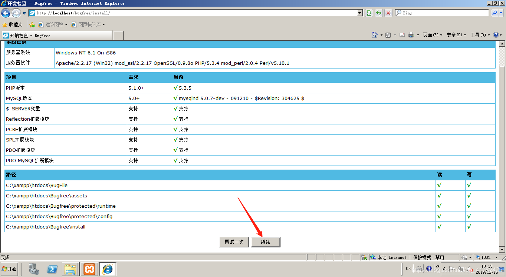
Task: Click the 'PHP版本' row label
Action: [x=15, y=88]
